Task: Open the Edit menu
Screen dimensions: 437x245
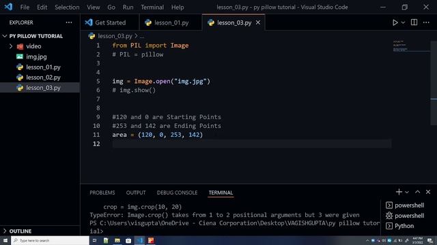Action: tap(42, 7)
